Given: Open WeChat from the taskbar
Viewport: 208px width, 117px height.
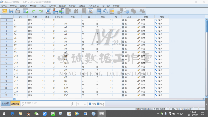Looking at the screenshot, I should 36,114.
